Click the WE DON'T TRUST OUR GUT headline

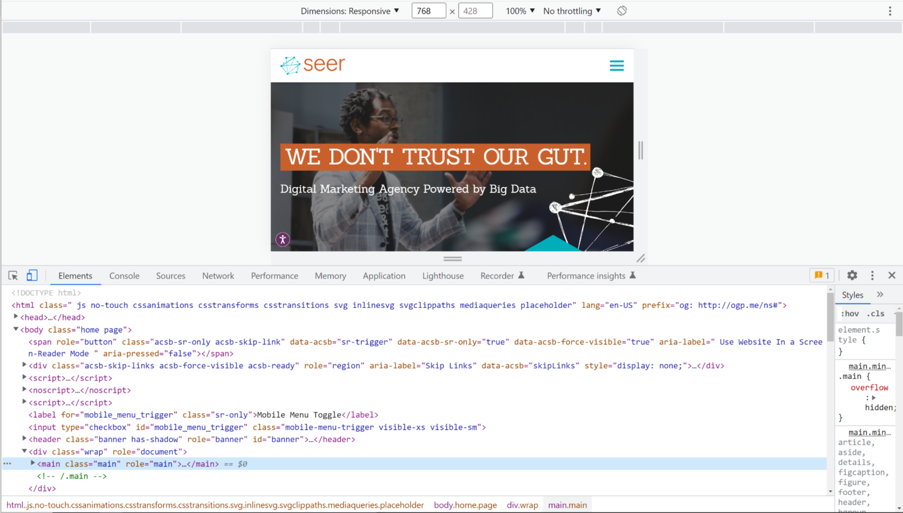click(x=435, y=157)
